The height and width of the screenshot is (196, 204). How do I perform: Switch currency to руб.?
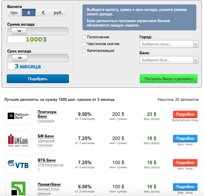(58, 13)
